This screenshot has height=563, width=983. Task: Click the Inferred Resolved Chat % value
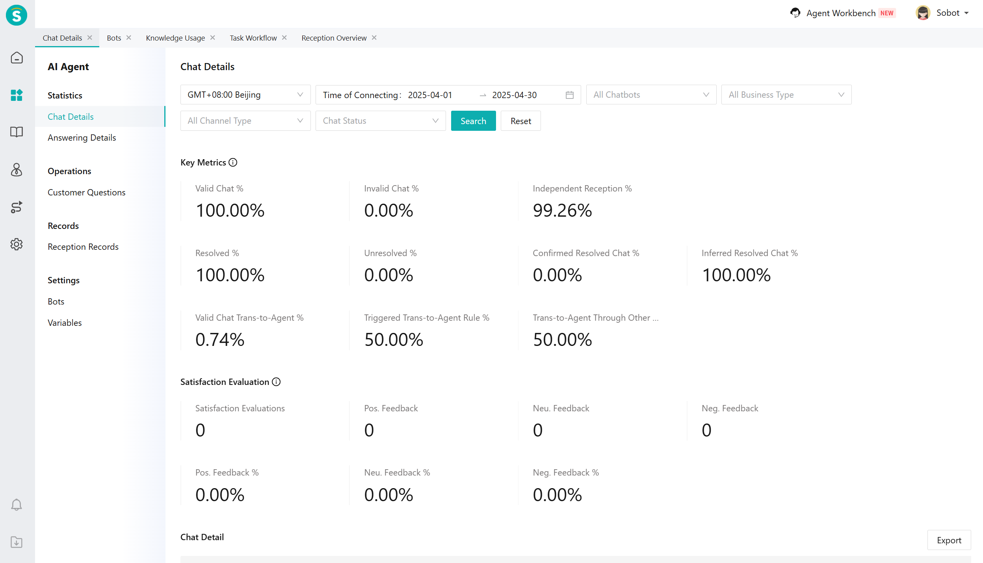point(736,275)
